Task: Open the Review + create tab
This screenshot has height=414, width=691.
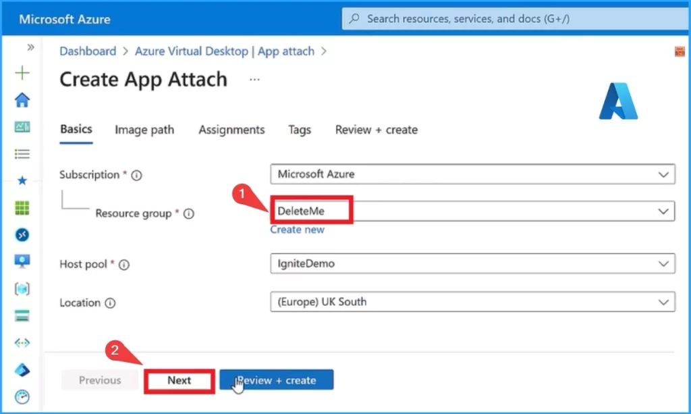Action: coord(377,130)
